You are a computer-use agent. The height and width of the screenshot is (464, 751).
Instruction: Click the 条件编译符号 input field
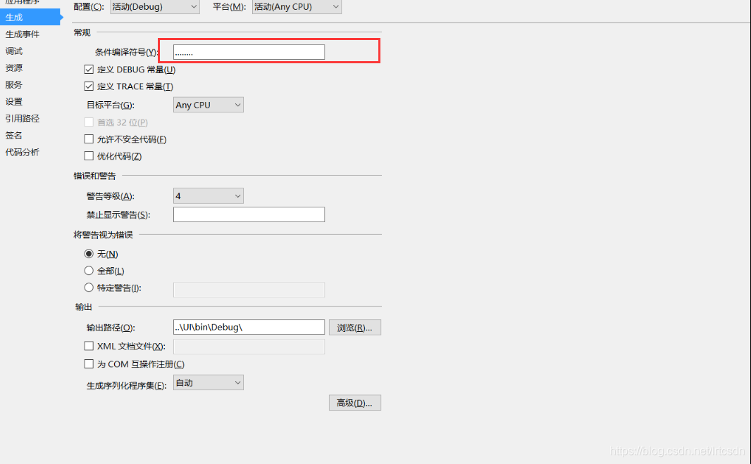coord(249,52)
